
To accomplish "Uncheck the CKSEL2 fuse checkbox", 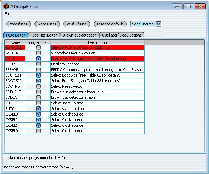I will point(38,120).
